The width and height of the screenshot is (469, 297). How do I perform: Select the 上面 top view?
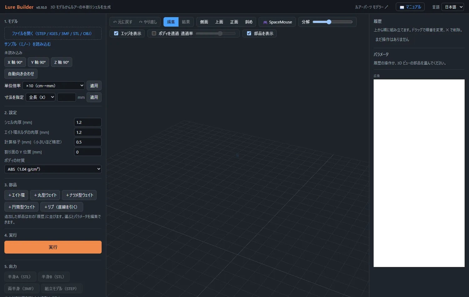(x=219, y=22)
